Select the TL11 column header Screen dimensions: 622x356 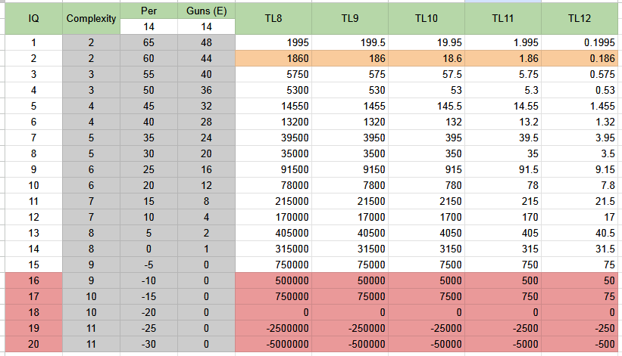click(x=503, y=19)
